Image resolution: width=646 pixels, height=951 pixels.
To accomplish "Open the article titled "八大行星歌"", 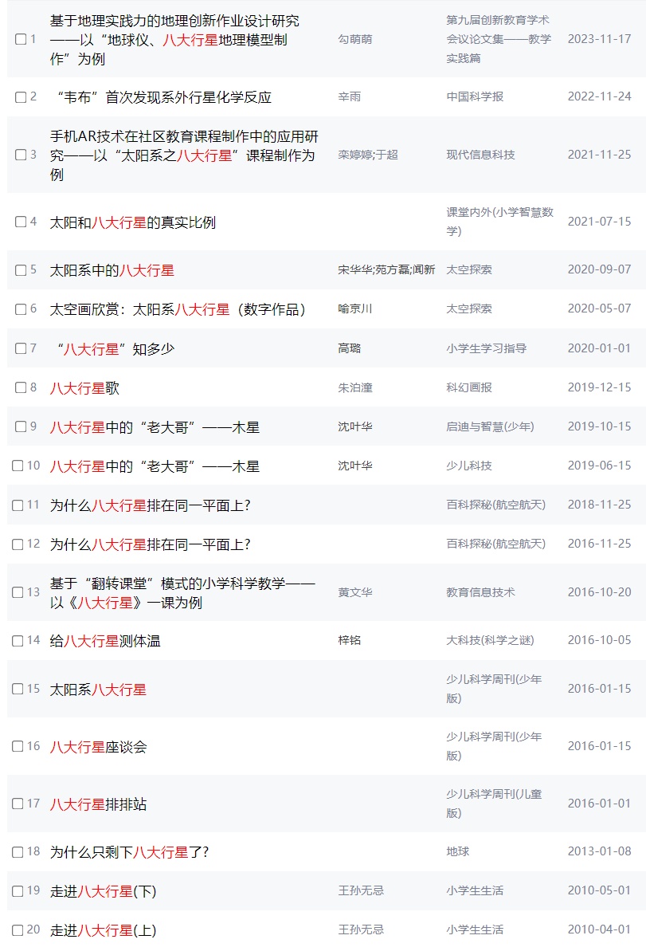I will coord(84,388).
